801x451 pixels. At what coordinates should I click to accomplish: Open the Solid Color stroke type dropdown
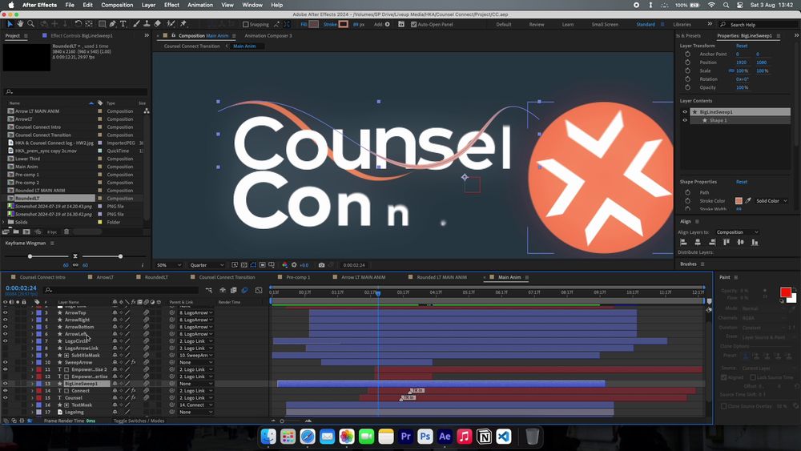tap(772, 201)
